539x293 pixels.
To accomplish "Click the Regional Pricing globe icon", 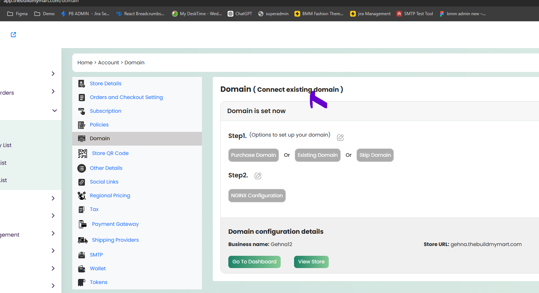I will coord(82,195).
